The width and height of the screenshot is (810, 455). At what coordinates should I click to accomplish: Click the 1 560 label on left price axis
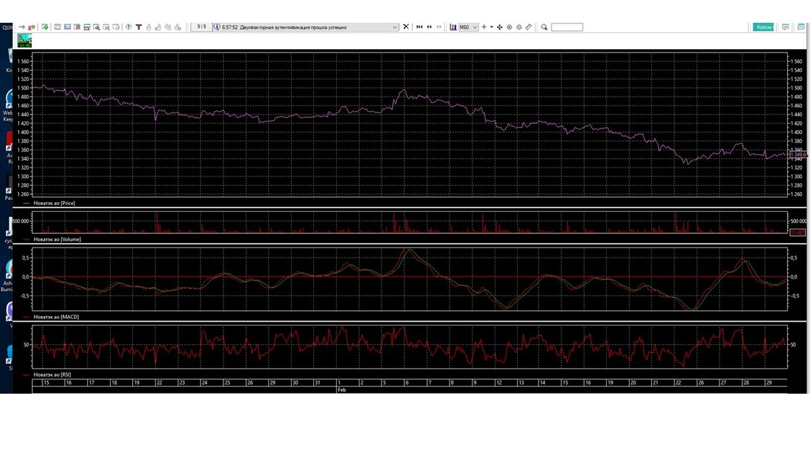point(22,61)
